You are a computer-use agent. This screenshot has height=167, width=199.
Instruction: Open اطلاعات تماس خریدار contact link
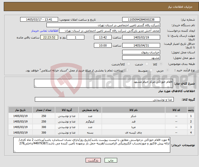tap(45, 31)
